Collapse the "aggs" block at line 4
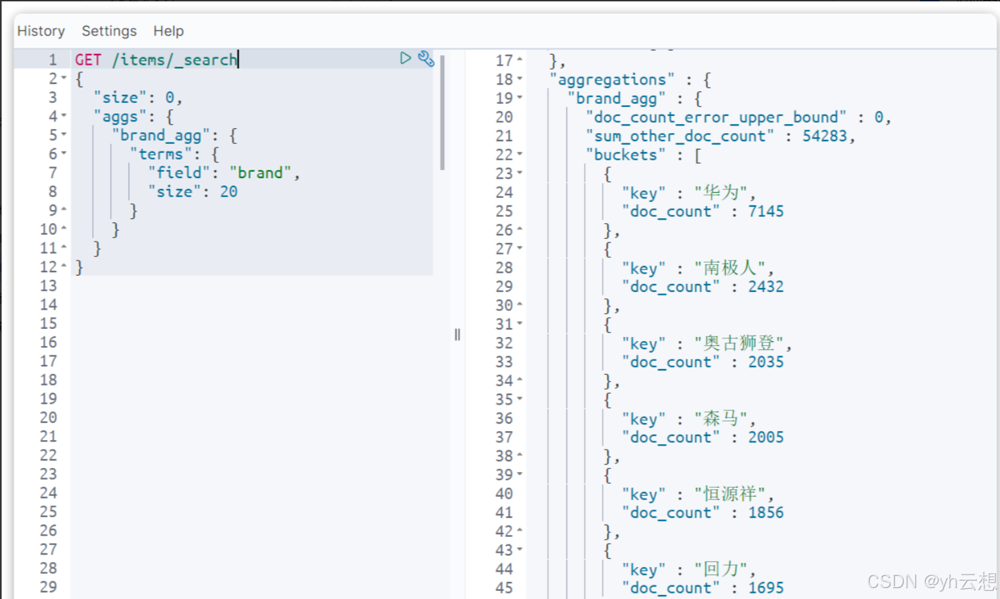The image size is (1000, 599). 64,116
